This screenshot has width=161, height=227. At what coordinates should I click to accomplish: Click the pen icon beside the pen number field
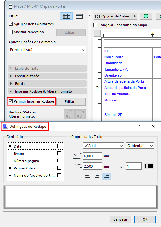tap(121, 166)
